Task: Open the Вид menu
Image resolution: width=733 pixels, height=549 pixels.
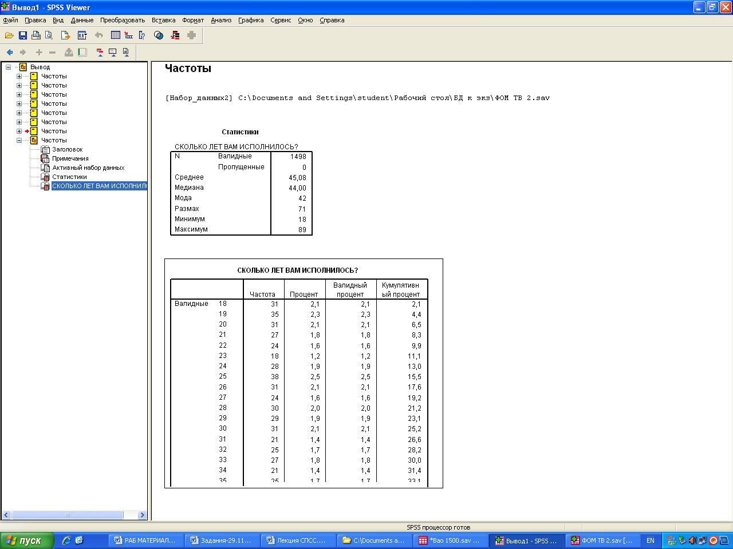Action: [58, 20]
